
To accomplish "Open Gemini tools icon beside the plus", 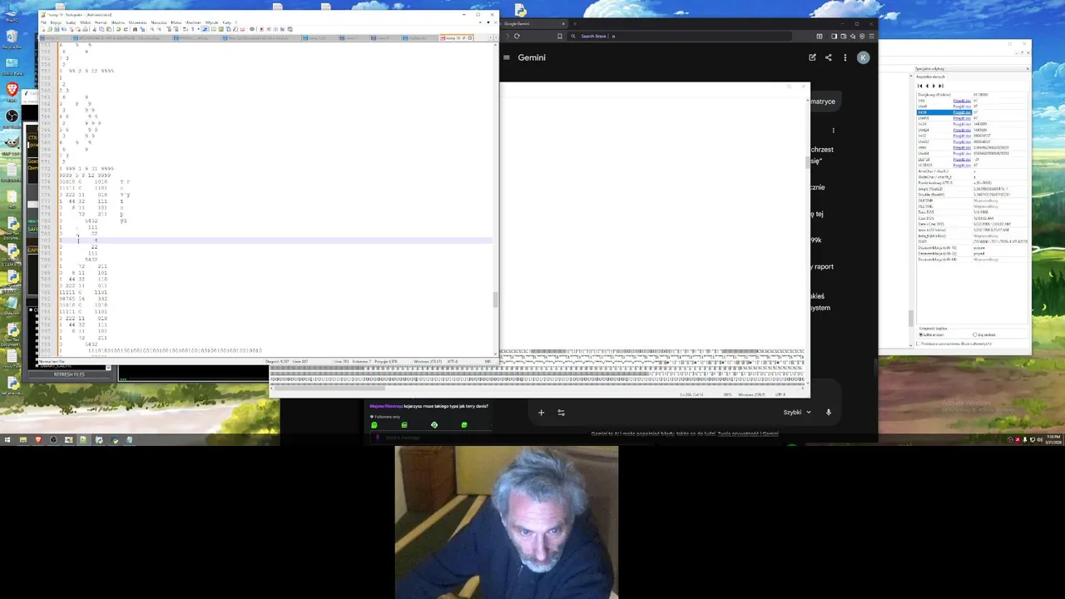I will pos(561,412).
